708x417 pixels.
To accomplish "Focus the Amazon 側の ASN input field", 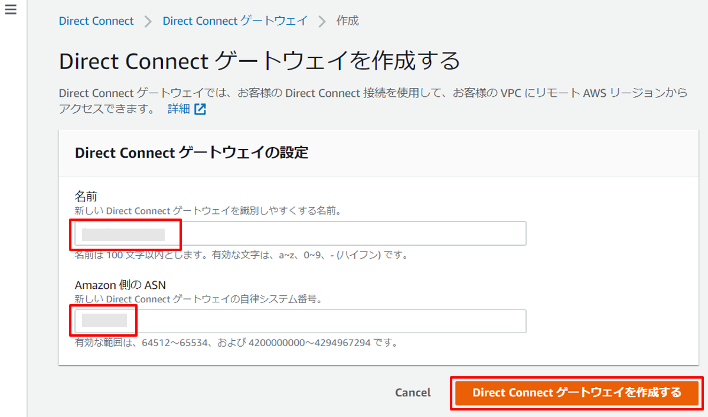I will [301, 321].
